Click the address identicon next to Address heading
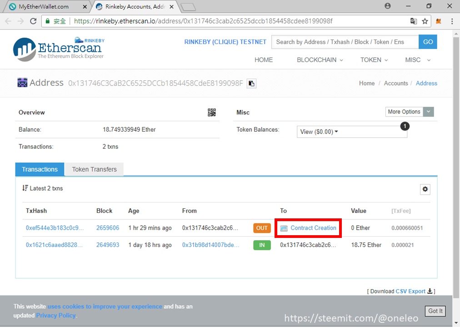The image size is (460, 331). (22, 83)
